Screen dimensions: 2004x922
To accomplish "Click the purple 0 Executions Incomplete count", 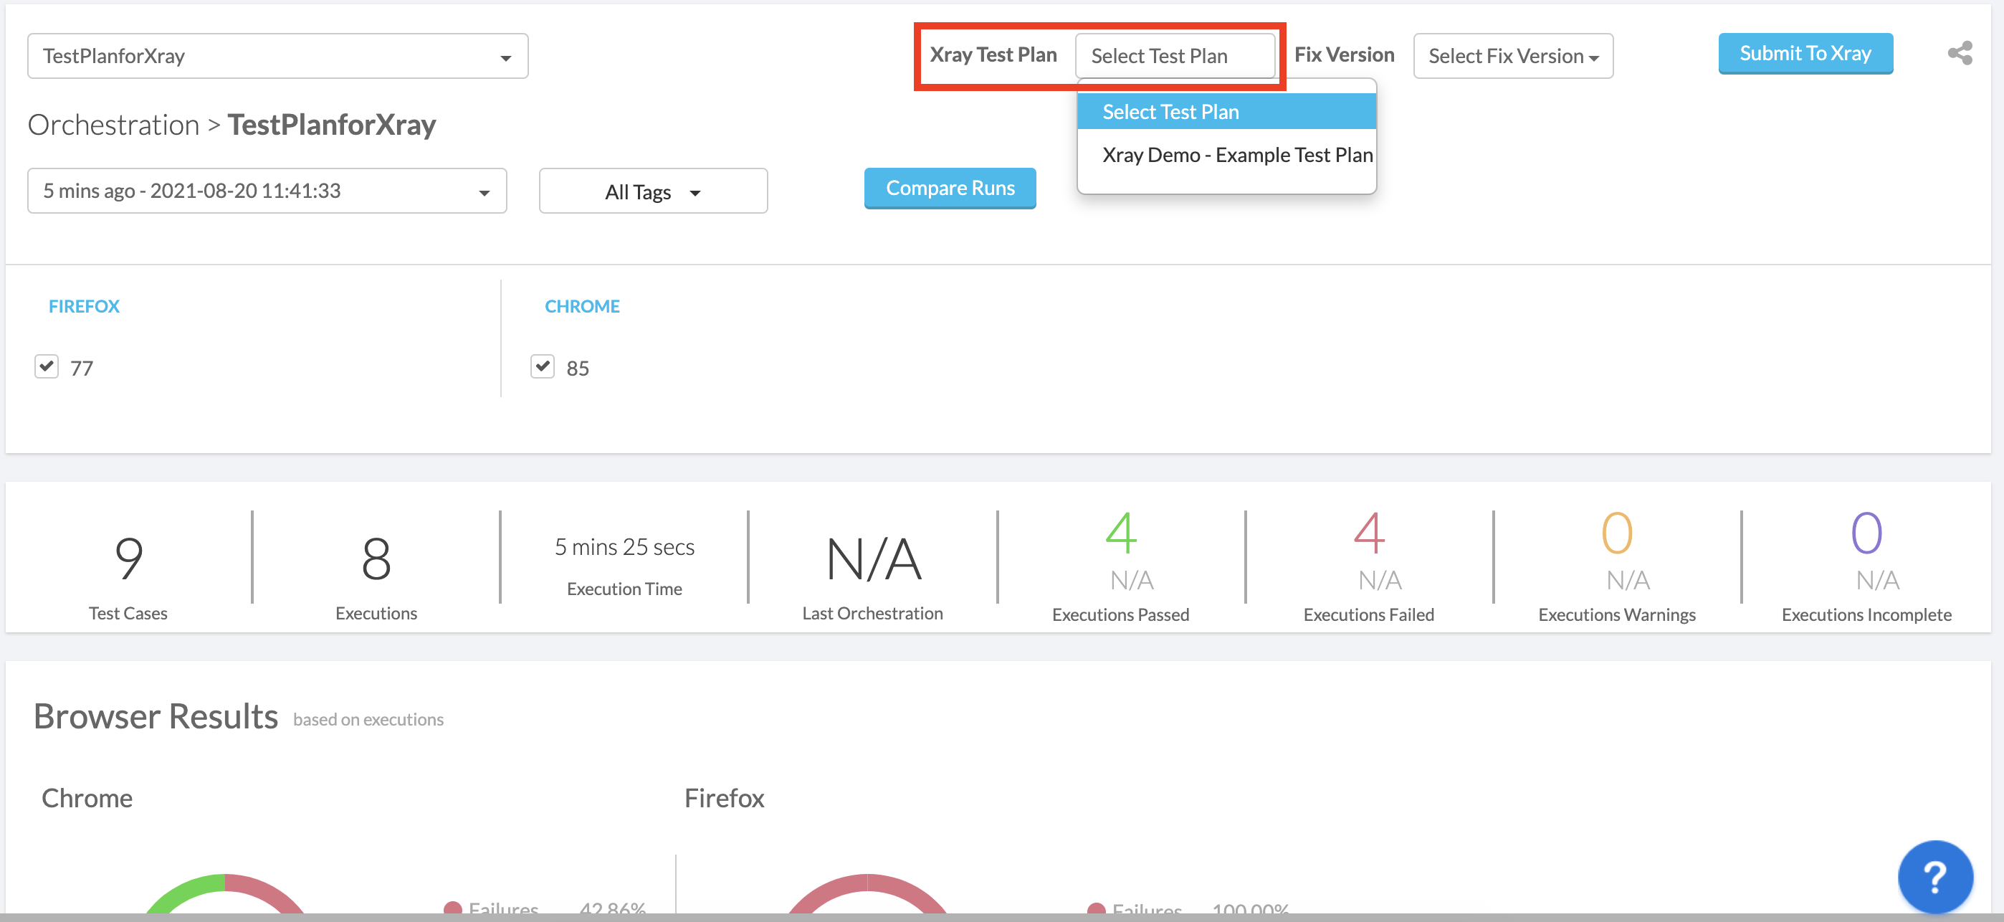I will pyautogui.click(x=1866, y=533).
